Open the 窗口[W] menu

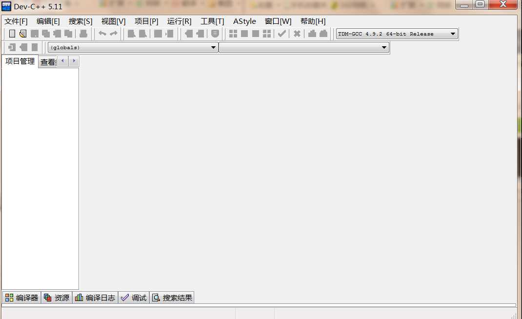278,21
